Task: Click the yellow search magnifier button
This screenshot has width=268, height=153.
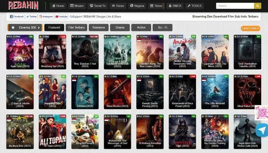Action: click(x=257, y=6)
